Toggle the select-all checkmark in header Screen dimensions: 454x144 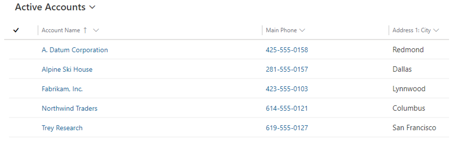(16, 30)
